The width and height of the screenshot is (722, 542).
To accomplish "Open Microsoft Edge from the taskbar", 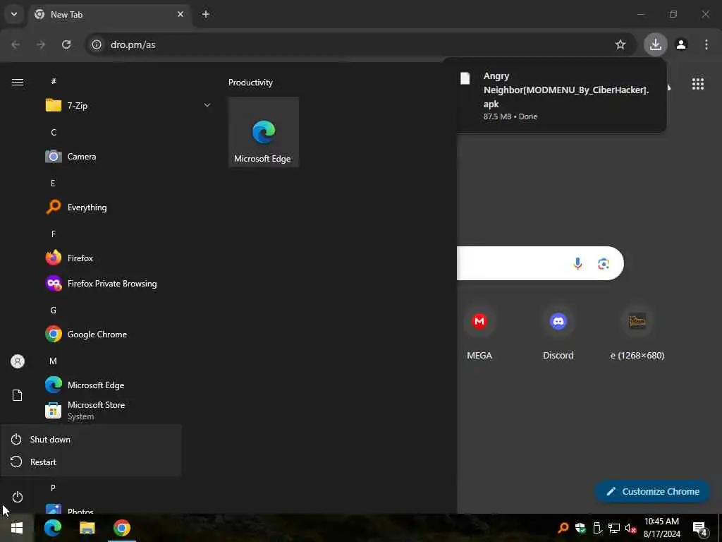I will (52, 528).
